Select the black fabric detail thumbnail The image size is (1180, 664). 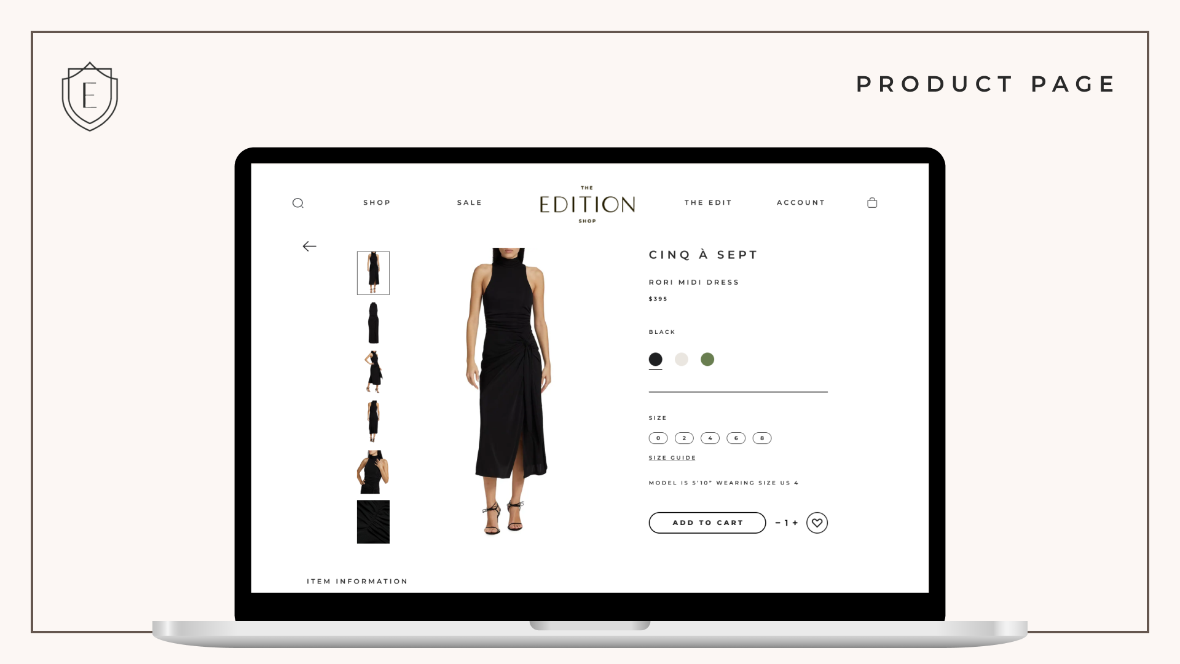[x=373, y=522]
